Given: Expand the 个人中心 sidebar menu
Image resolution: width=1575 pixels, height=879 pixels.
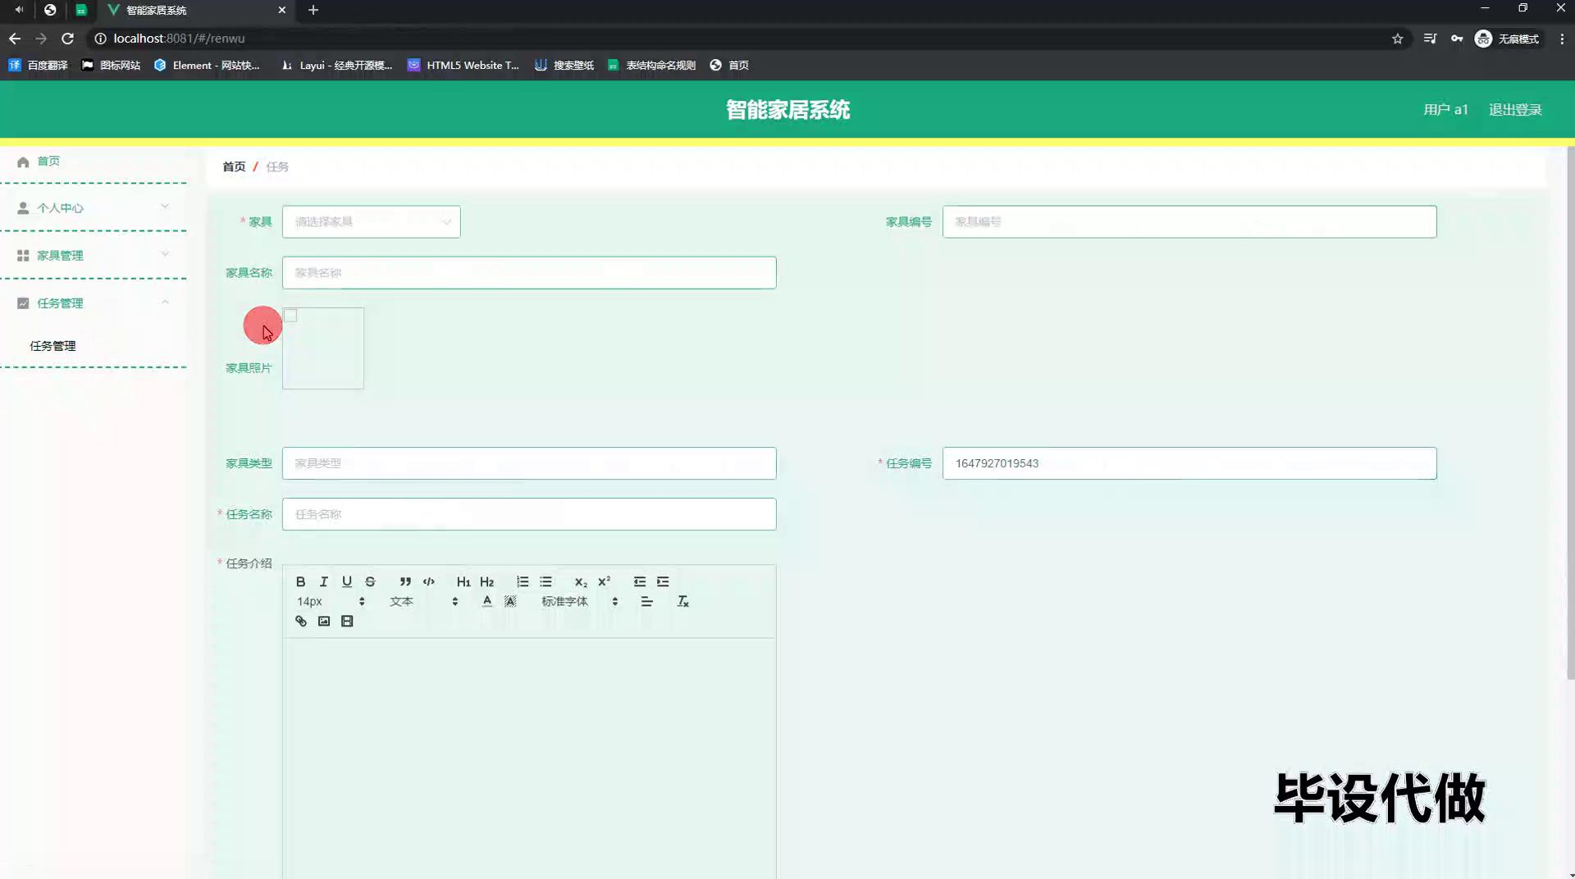Looking at the screenshot, I should (94, 208).
